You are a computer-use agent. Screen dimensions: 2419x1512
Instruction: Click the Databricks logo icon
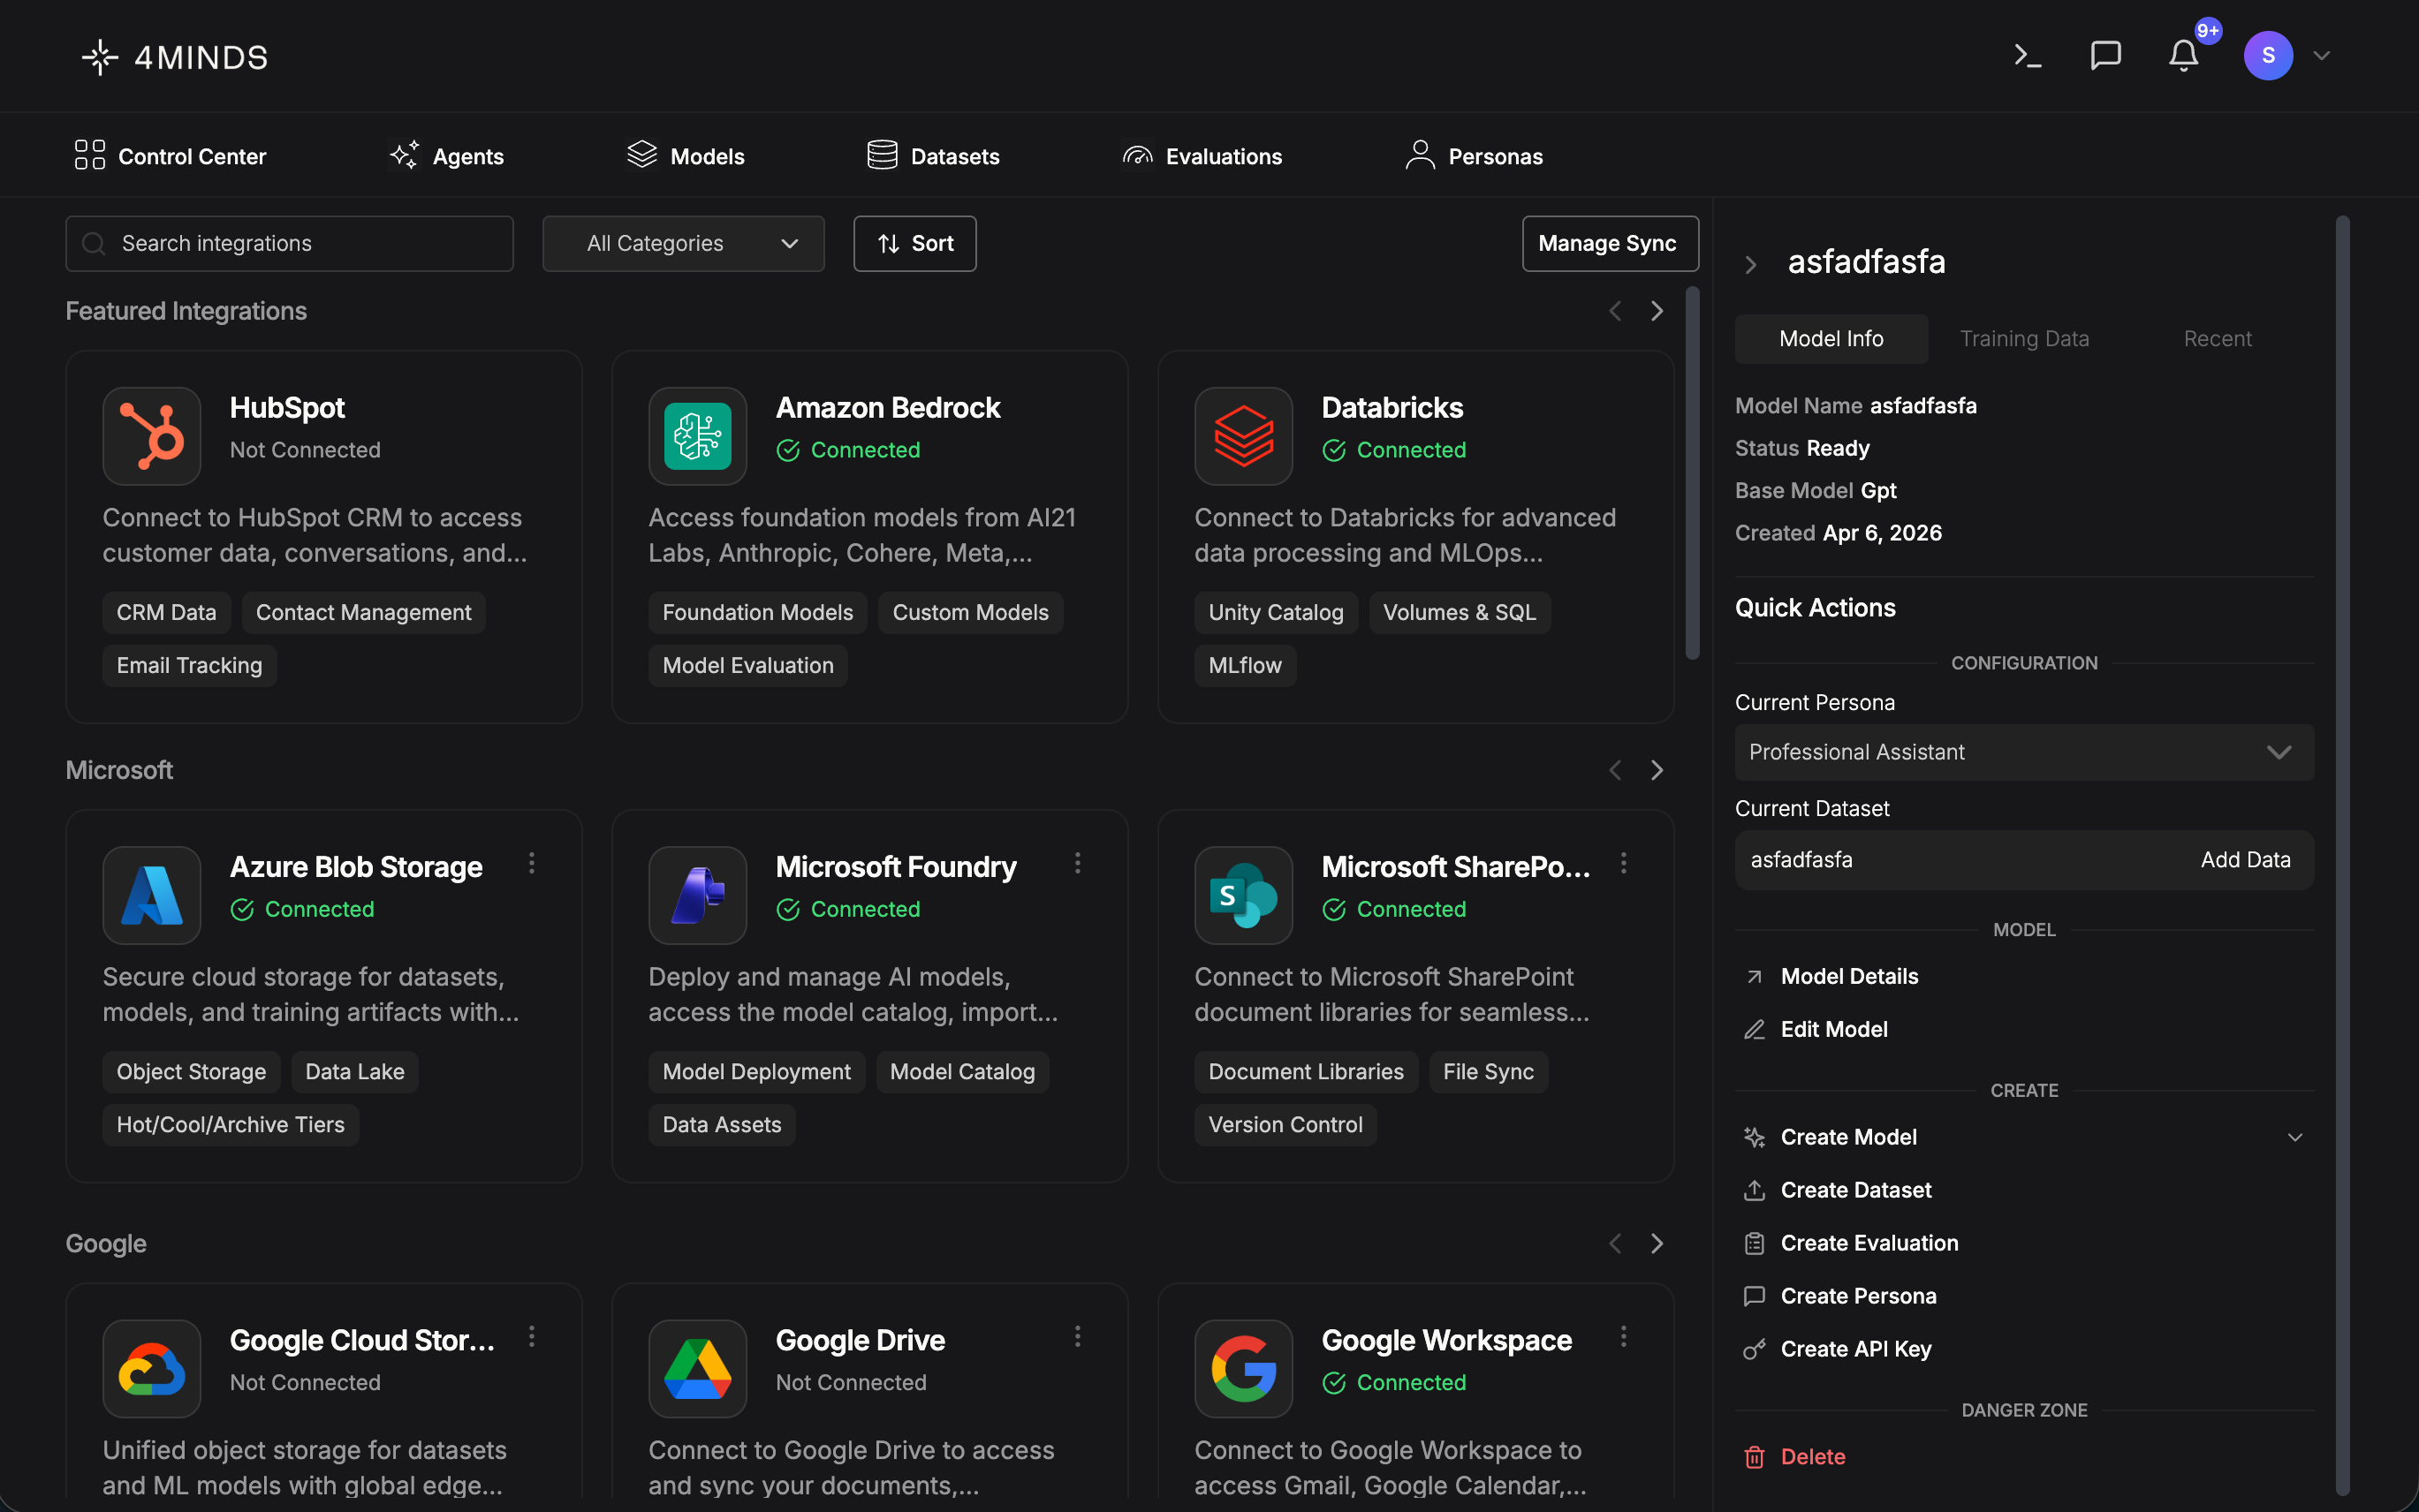coord(1243,436)
